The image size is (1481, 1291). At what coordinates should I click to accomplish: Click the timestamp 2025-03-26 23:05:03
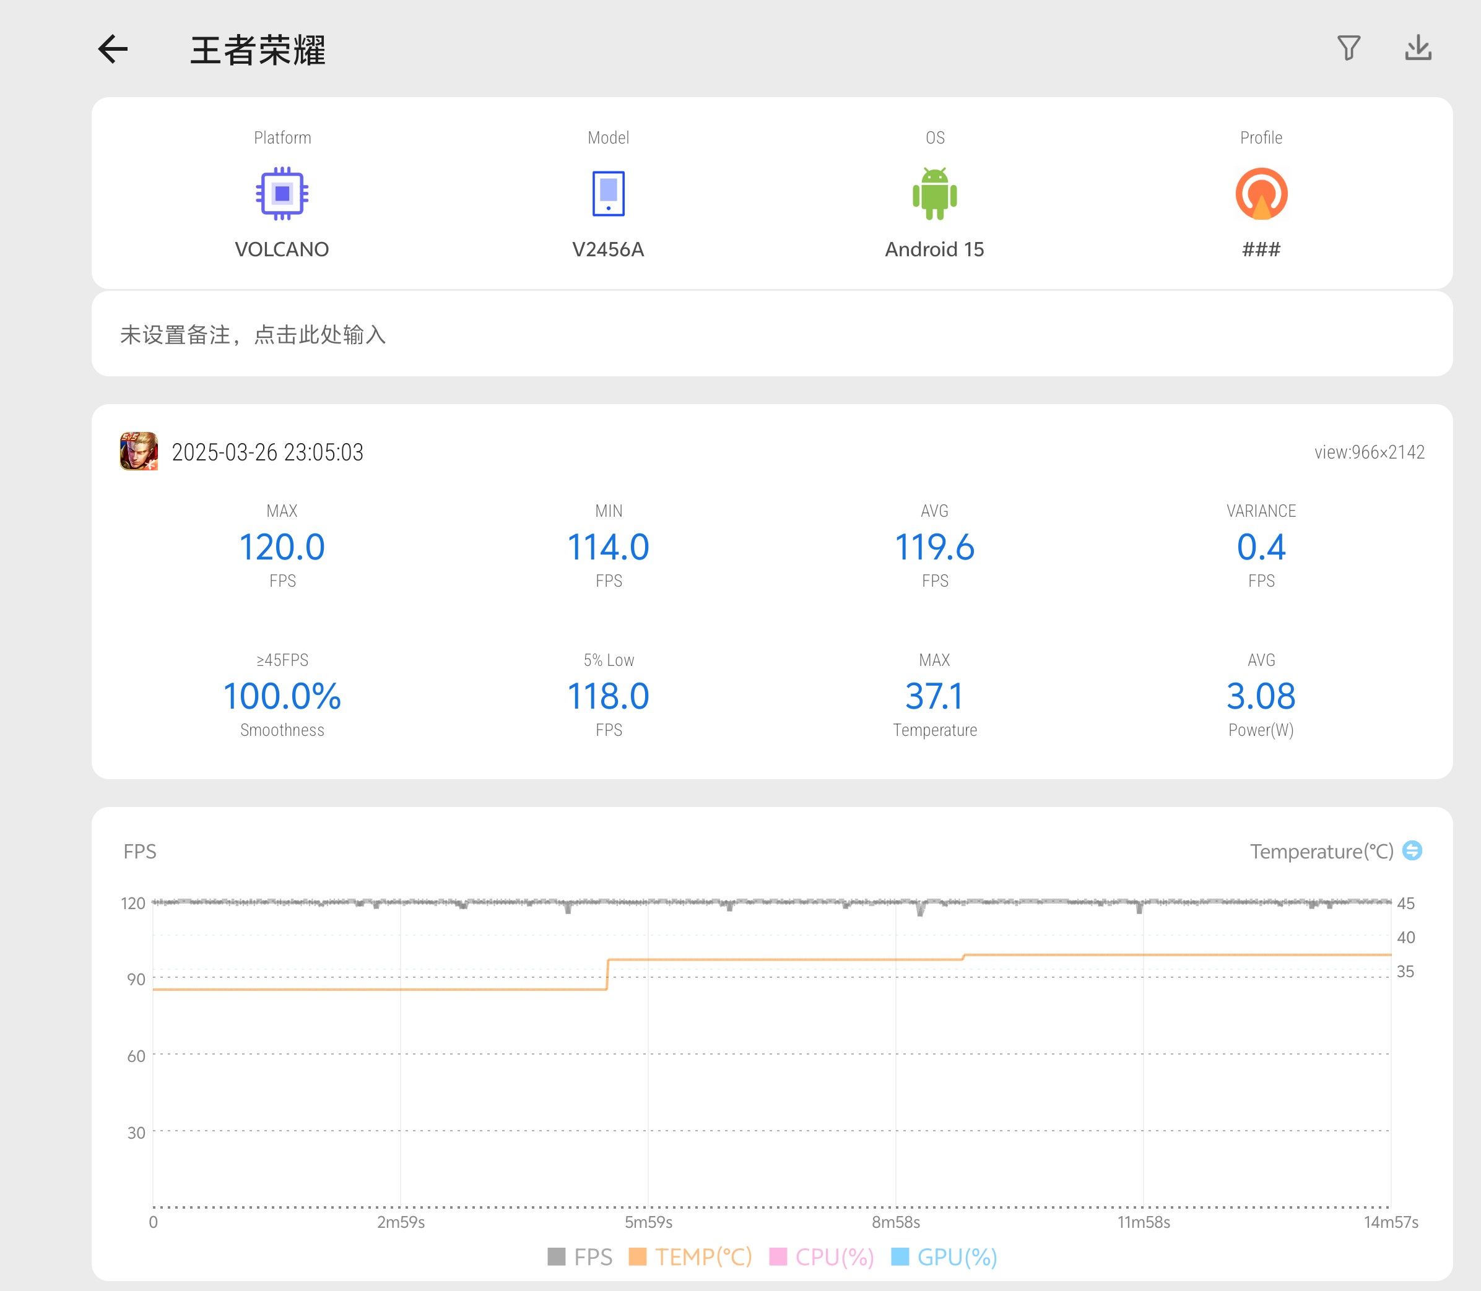[267, 452]
